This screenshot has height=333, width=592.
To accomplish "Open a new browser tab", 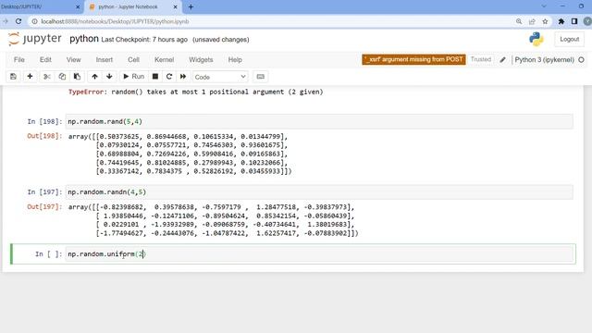I will (x=191, y=6).
